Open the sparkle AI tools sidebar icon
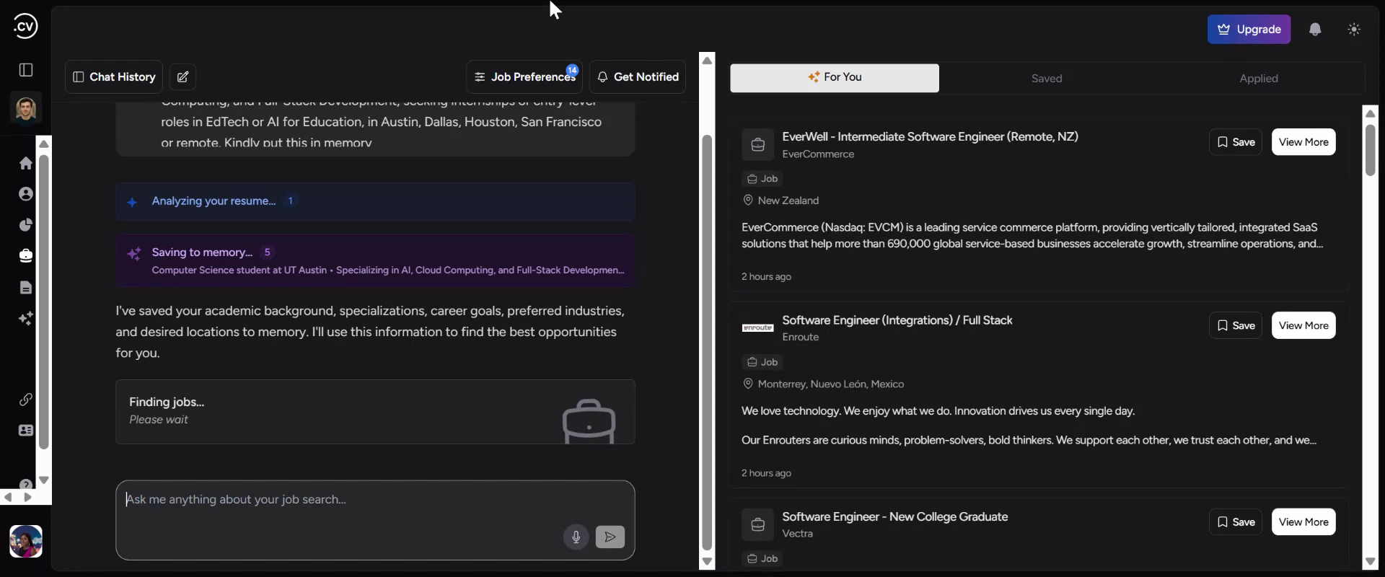The height and width of the screenshot is (577, 1385). pyautogui.click(x=26, y=318)
